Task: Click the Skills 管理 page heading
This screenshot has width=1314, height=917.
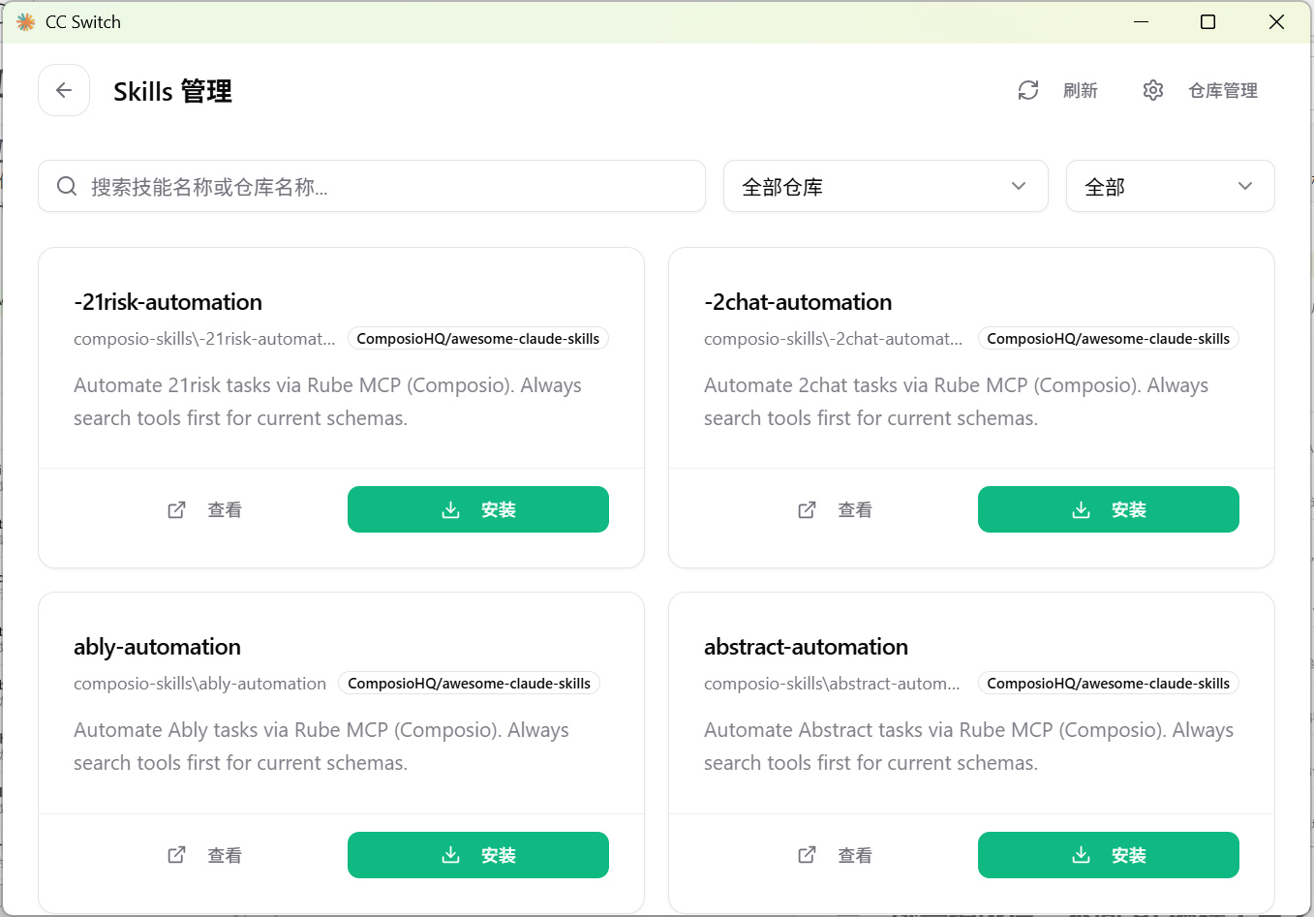Action: coord(172,91)
